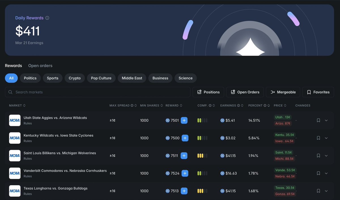Viewport: 340px width, 200px height.
Task: Filter markets by Politics
Action: 30,78
